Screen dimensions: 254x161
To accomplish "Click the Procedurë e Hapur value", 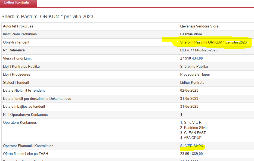I will pyautogui.click(x=195, y=75).
